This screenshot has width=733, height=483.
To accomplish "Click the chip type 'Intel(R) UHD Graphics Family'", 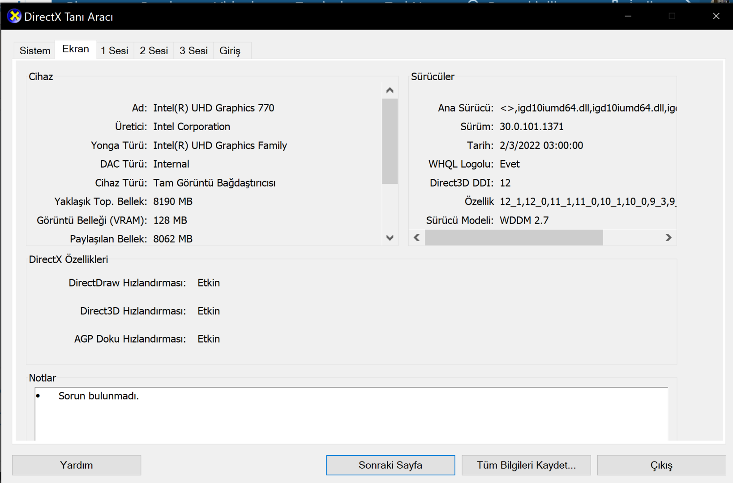I will tap(220, 145).
